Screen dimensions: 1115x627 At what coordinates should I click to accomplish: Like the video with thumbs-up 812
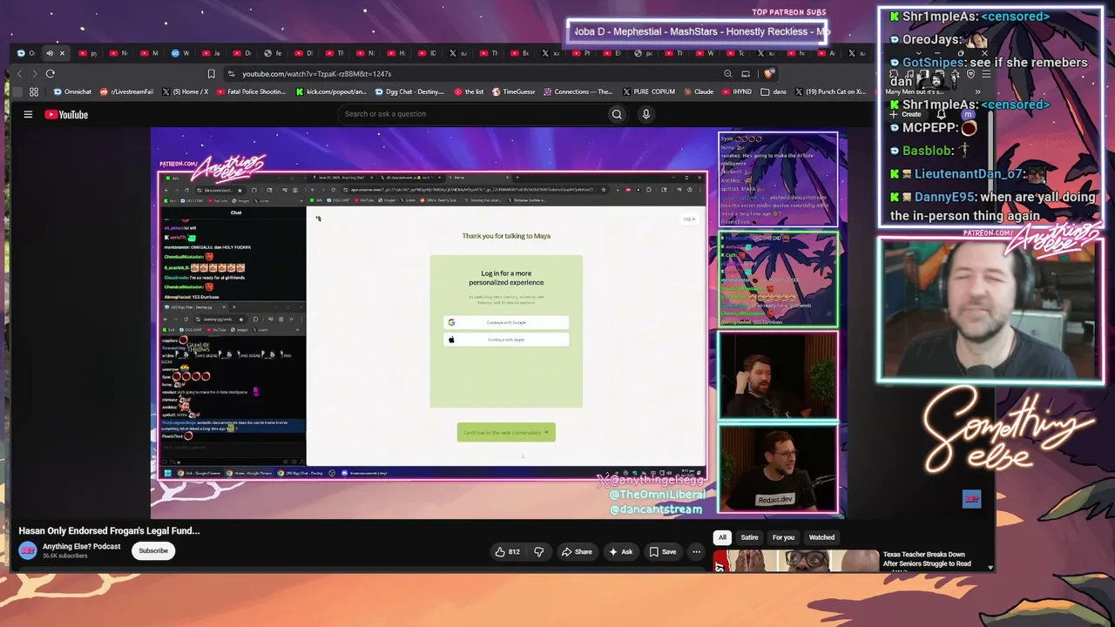pyautogui.click(x=508, y=551)
